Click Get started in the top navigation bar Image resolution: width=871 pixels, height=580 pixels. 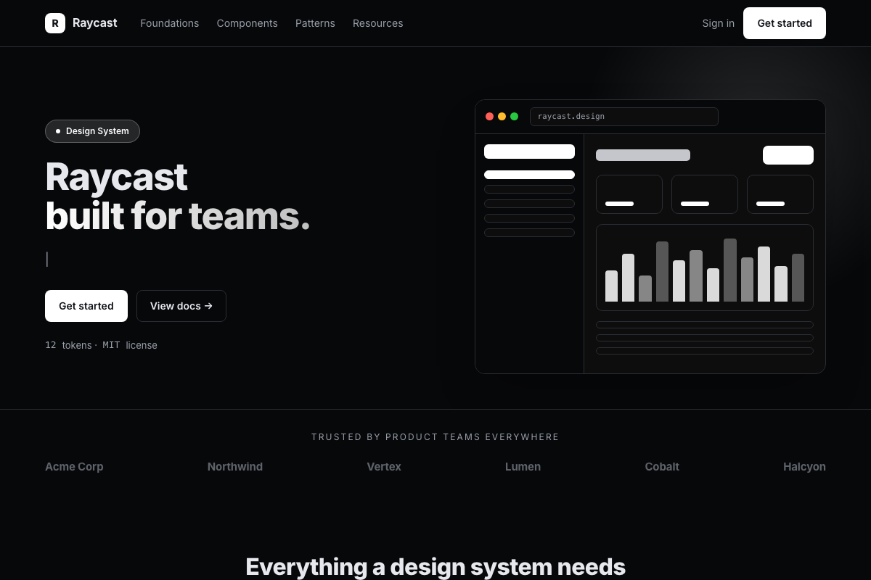(785, 23)
